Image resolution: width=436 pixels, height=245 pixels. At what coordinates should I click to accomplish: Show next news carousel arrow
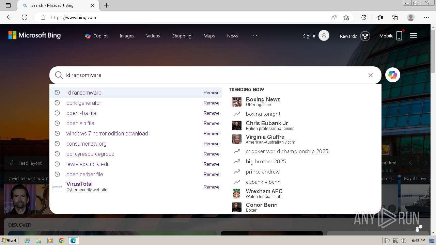tap(426, 163)
